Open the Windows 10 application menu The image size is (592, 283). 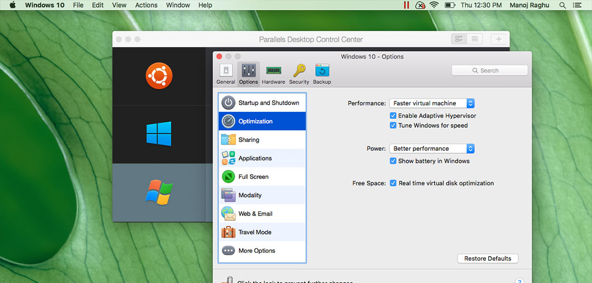coord(44,5)
